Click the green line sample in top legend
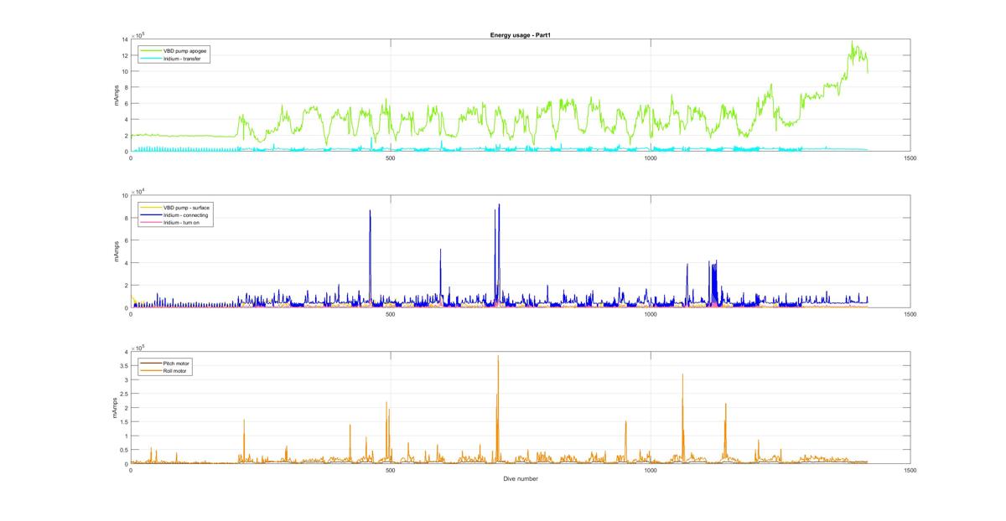1006x521 pixels. [150, 50]
